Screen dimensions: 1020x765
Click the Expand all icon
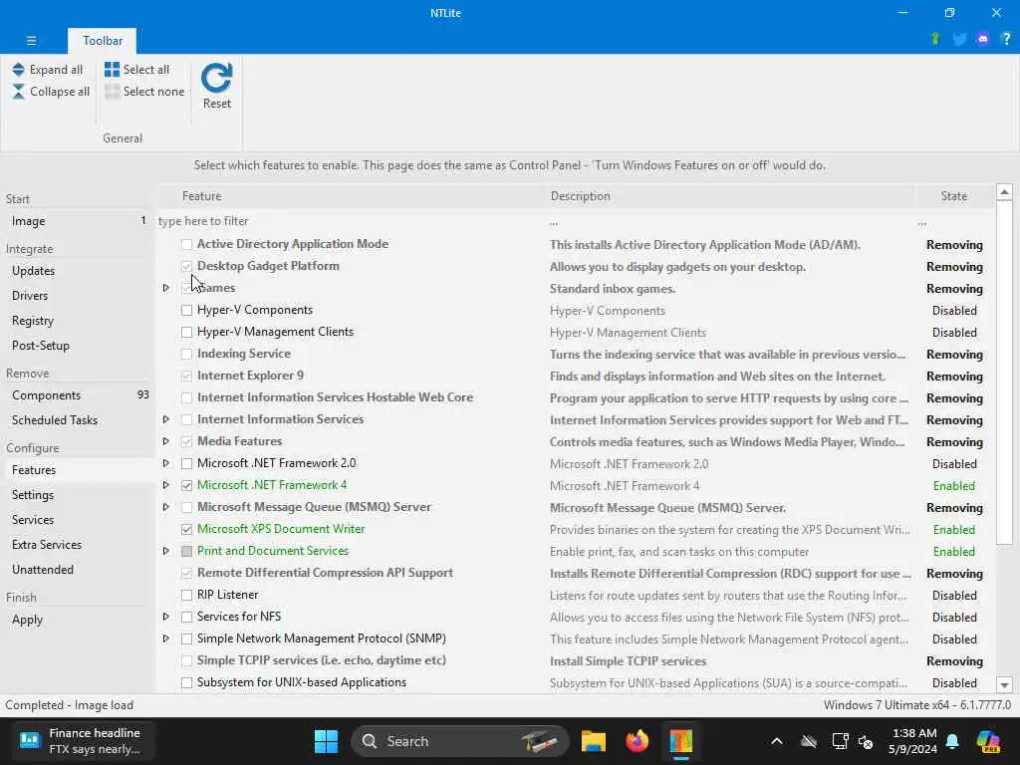18,70
